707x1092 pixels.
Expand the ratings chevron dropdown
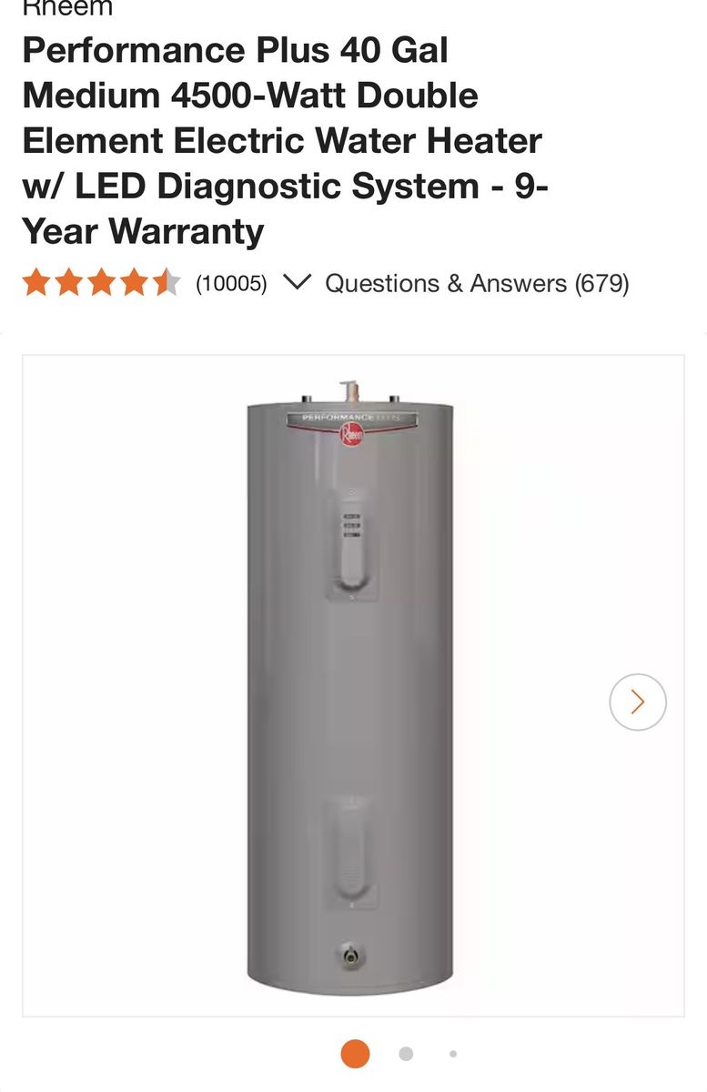click(297, 282)
